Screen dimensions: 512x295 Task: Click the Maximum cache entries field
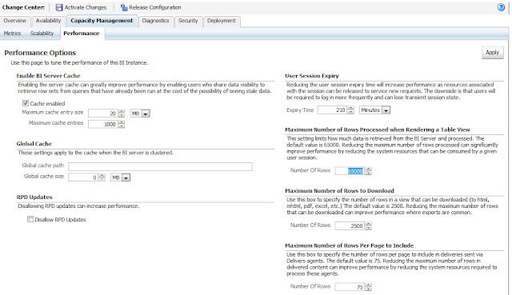103,125
